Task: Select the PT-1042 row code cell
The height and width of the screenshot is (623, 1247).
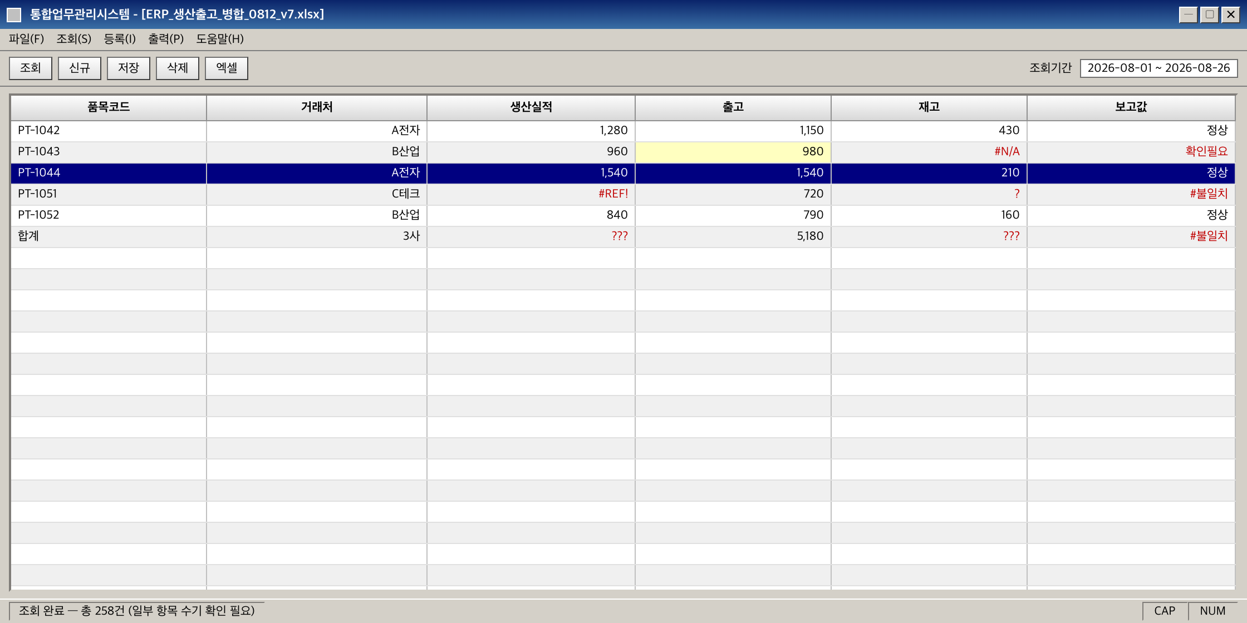Action: click(109, 131)
